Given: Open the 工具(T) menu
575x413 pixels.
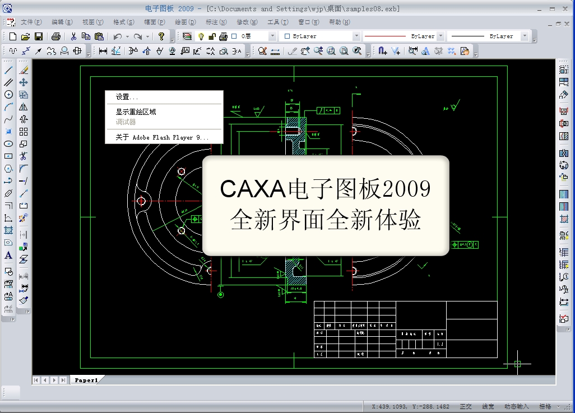Looking at the screenshot, I should tap(277, 22).
